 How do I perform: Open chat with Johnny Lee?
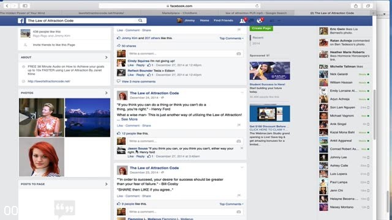(344, 158)
